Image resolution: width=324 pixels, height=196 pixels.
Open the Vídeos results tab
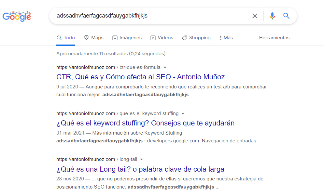point(162,38)
